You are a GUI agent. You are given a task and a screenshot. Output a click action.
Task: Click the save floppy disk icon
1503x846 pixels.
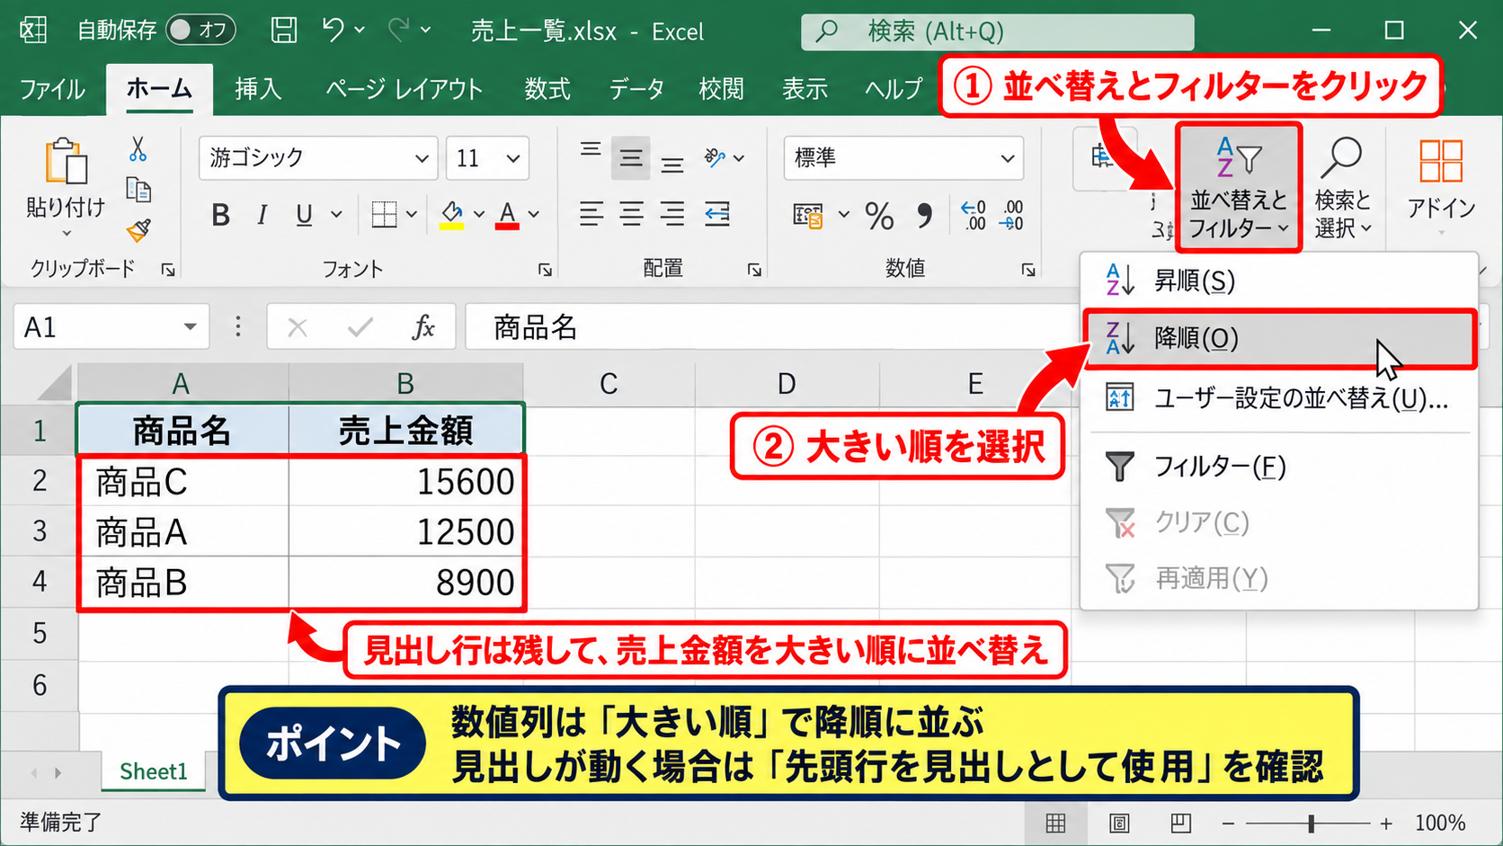pyautogui.click(x=284, y=31)
